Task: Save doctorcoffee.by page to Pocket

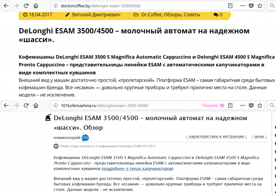Action: tap(251, 6)
